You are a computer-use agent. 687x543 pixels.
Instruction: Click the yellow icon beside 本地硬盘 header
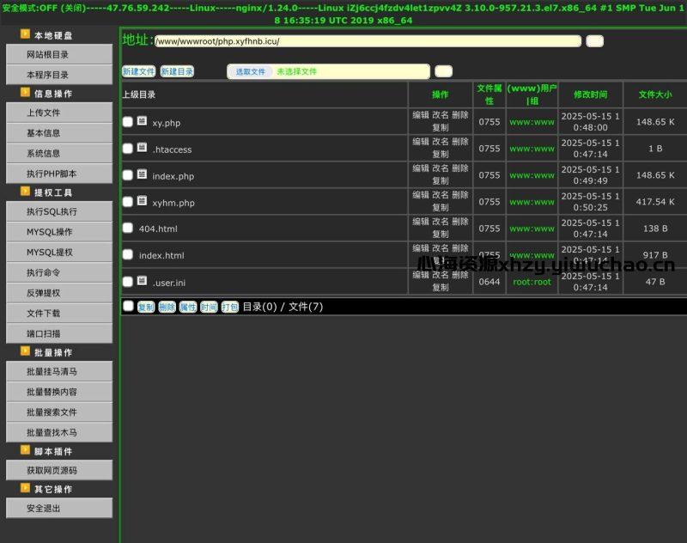point(26,35)
